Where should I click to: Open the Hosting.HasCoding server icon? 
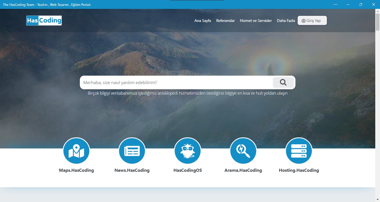point(299,151)
